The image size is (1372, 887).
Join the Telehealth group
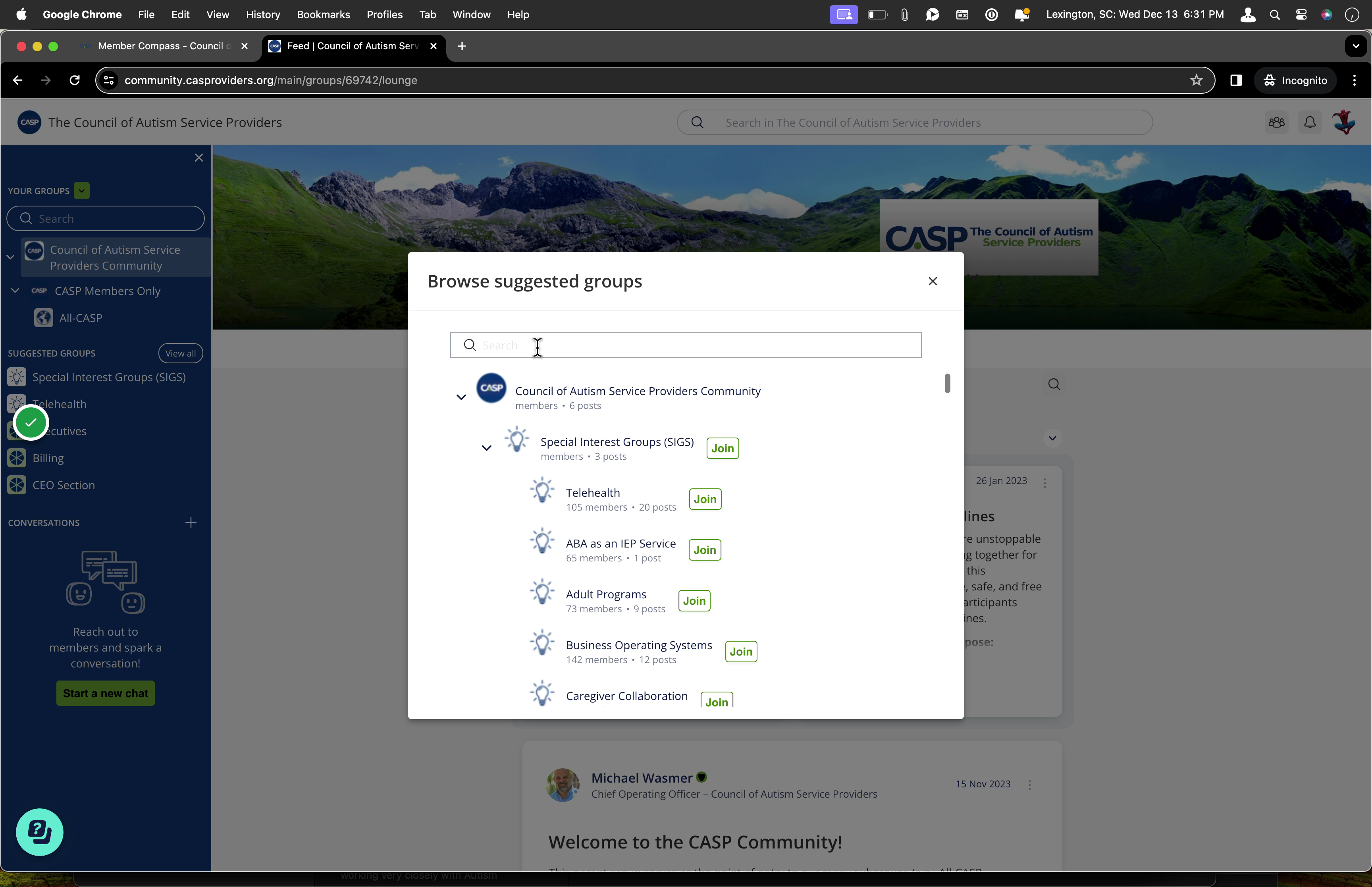click(705, 499)
